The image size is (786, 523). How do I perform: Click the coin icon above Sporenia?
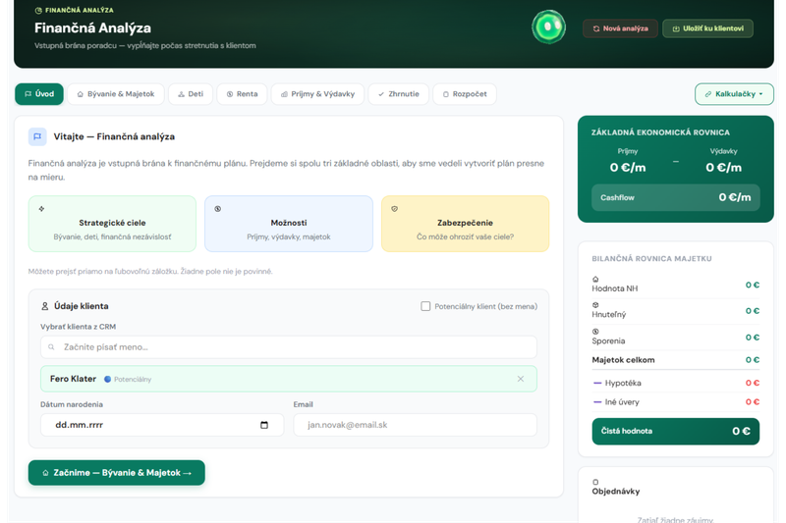point(595,332)
